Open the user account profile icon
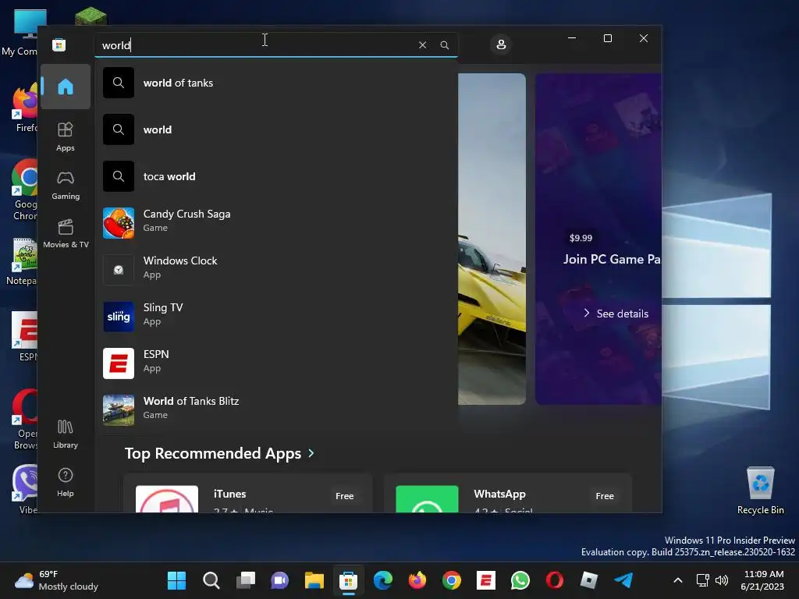 [x=501, y=44]
